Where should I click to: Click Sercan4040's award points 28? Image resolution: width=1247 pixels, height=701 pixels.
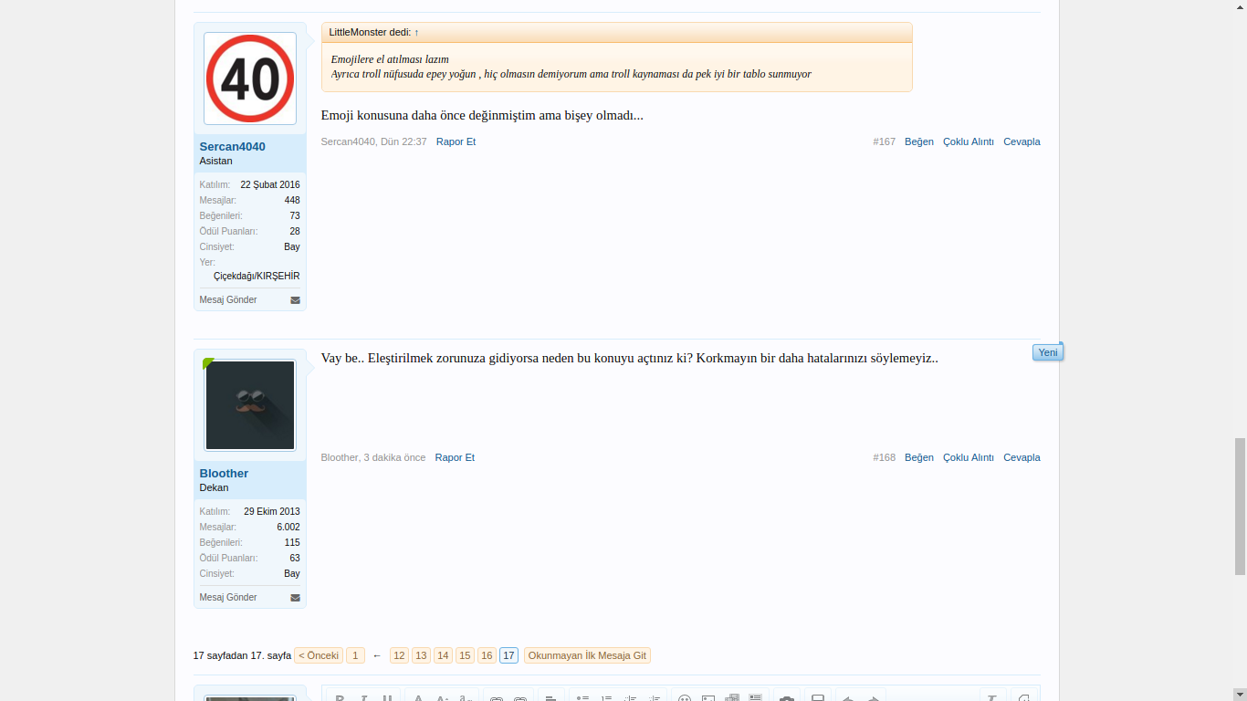[x=295, y=231]
